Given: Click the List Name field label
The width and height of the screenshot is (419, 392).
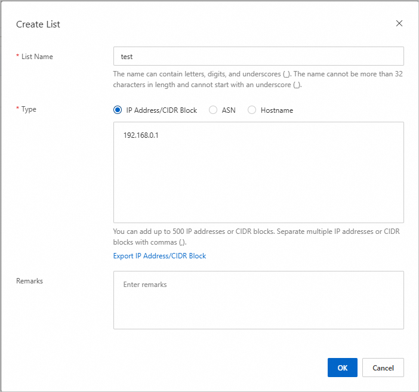Looking at the screenshot, I should 37,57.
